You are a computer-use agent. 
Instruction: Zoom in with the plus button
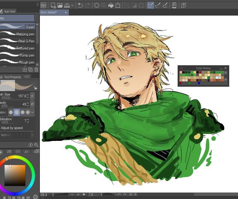click(78, 194)
